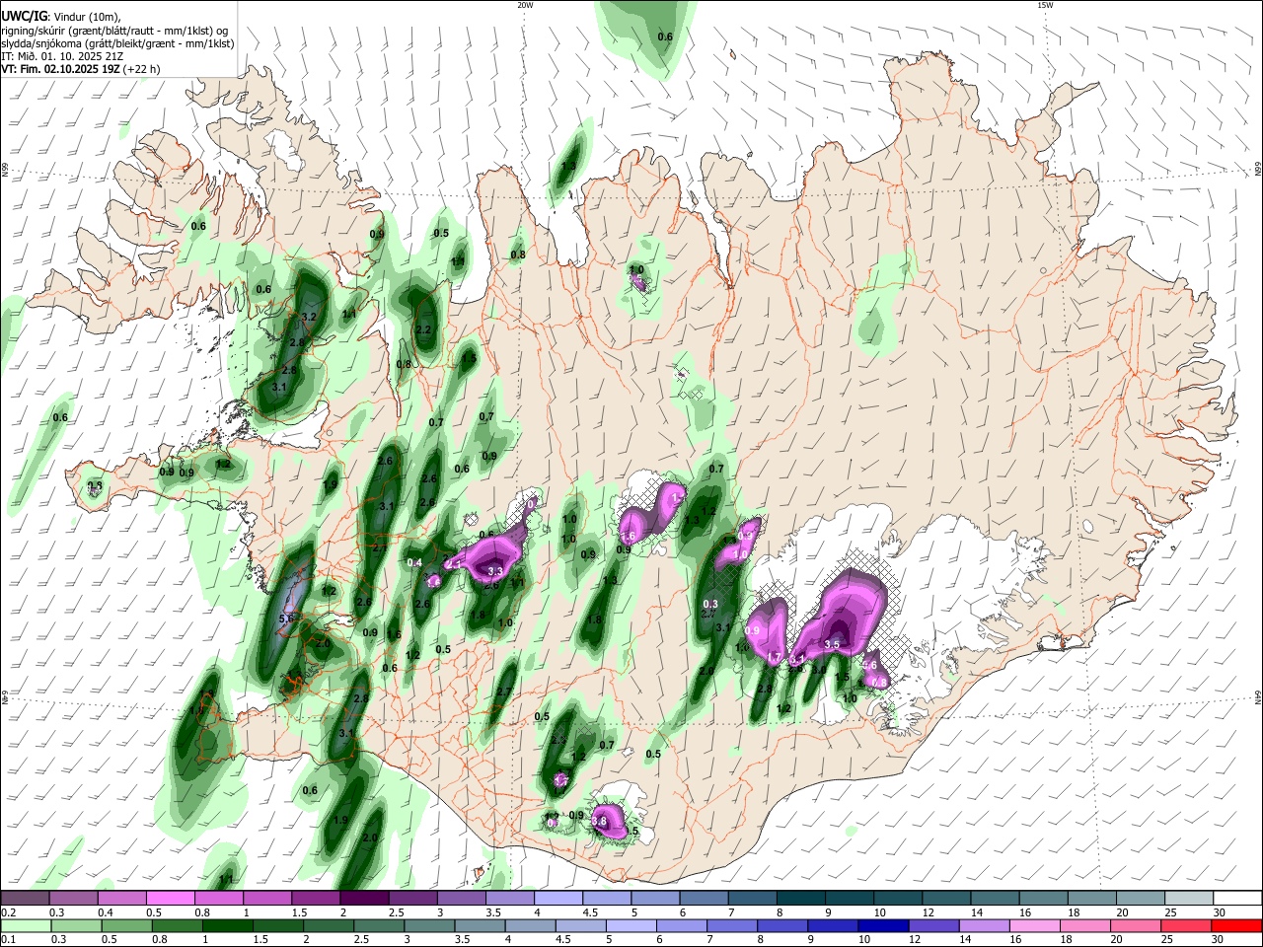Click the '2.2' precipitation value on the map

point(424,329)
